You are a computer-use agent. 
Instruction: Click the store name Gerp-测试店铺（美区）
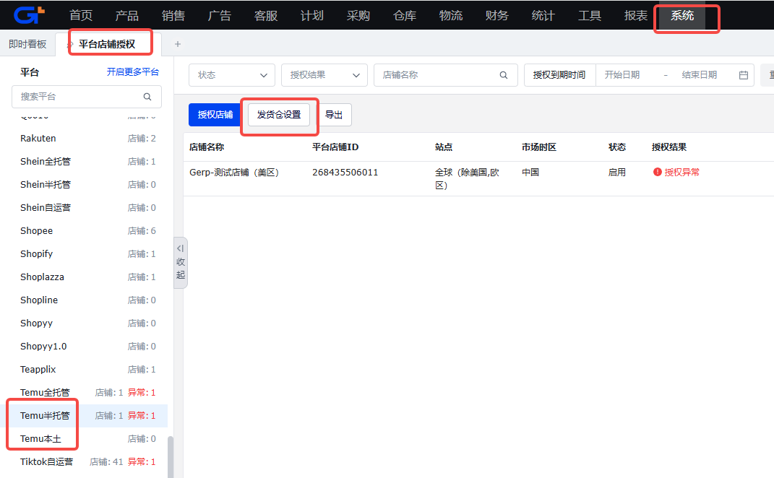[234, 173]
